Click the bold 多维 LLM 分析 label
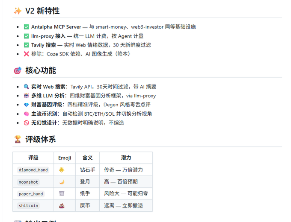This screenshot has height=222, width=291. [x=48, y=96]
